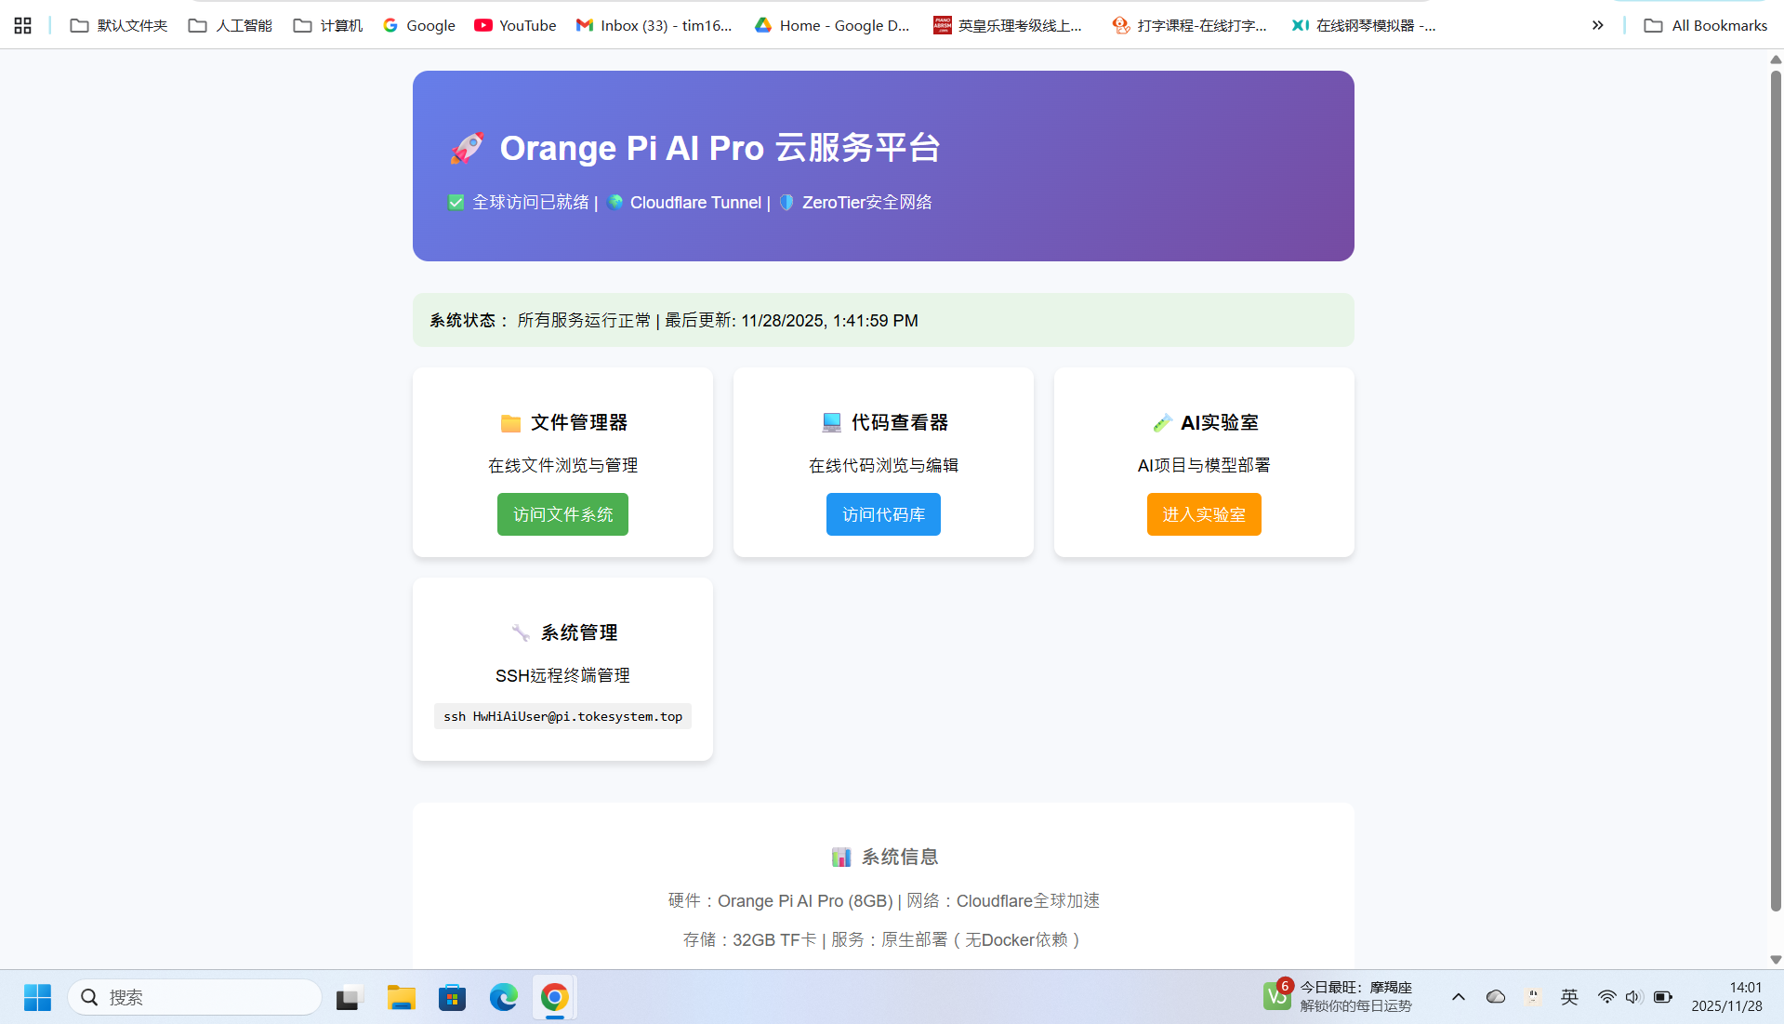
Task: Click the battery tray icon
Action: click(x=1663, y=997)
